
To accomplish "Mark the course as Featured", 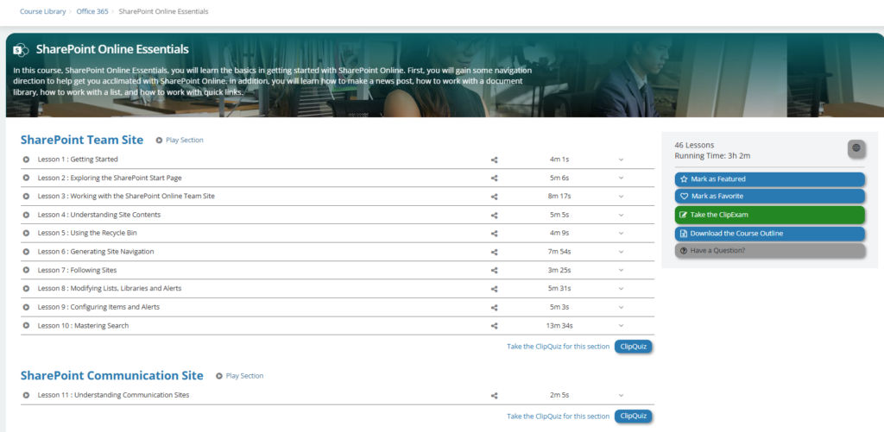I will click(x=769, y=179).
